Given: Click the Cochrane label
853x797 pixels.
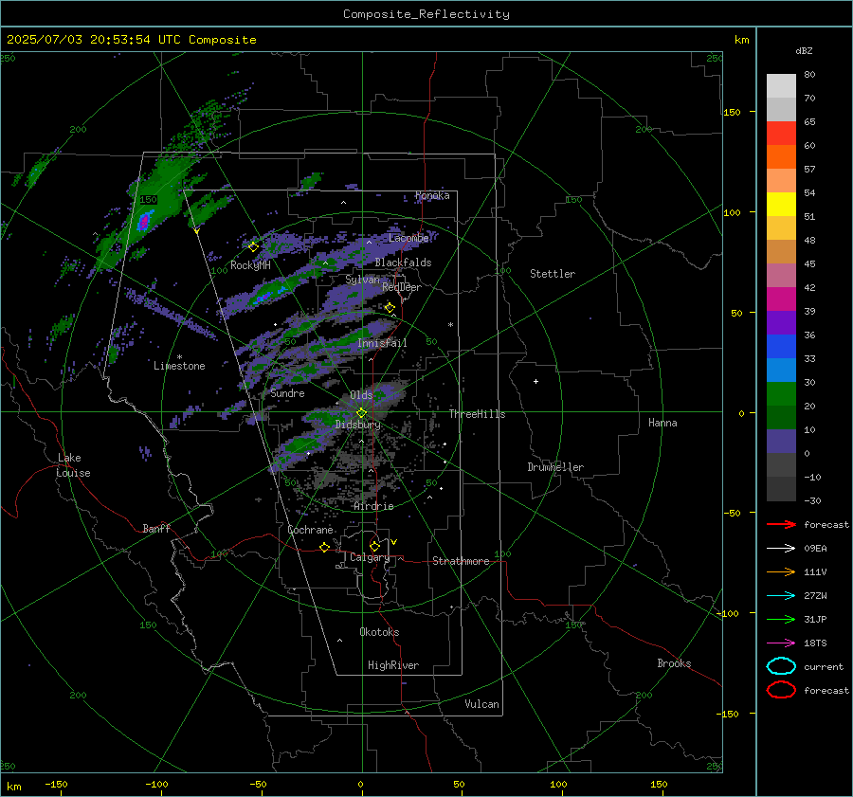Looking at the screenshot, I should click(x=310, y=530).
